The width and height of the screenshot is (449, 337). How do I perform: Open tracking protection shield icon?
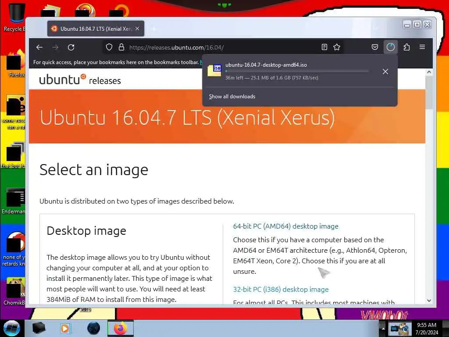[x=109, y=47]
